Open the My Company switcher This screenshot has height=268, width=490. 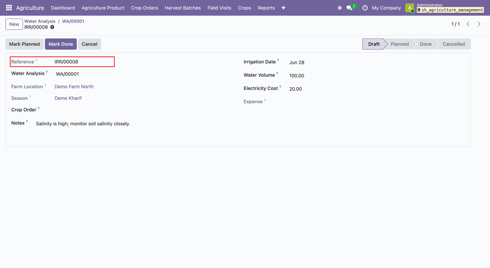[x=386, y=8]
